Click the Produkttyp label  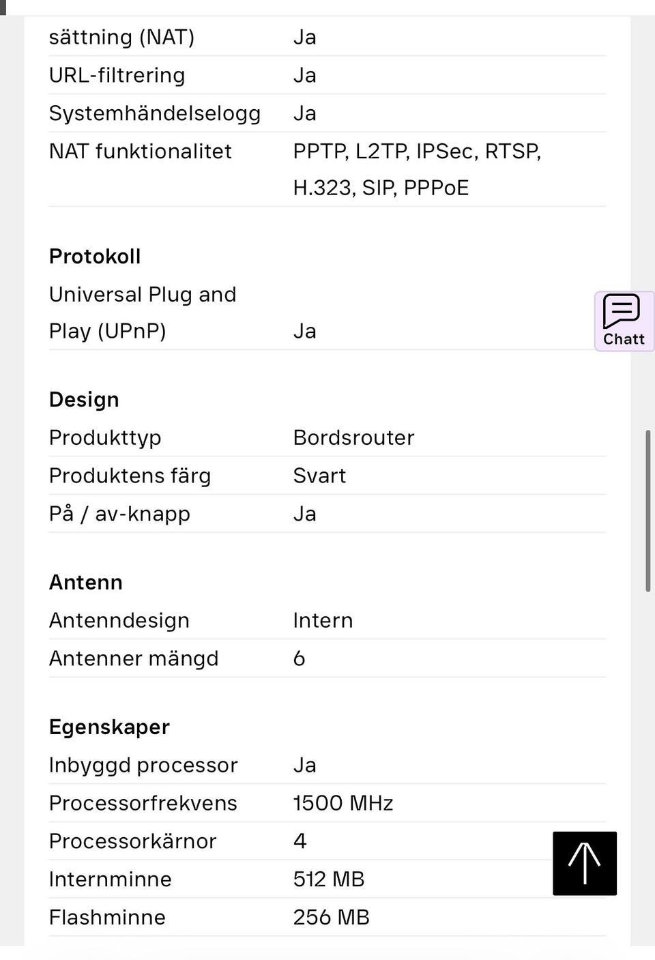tap(105, 438)
